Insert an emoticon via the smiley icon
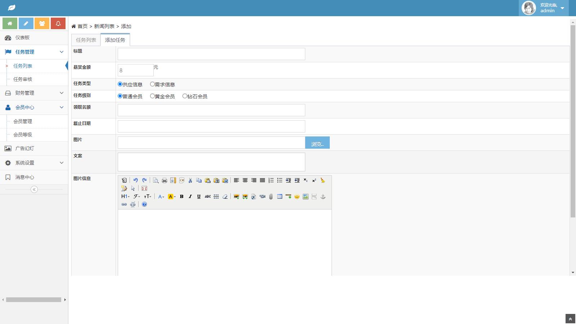The width and height of the screenshot is (576, 324). pos(297,197)
